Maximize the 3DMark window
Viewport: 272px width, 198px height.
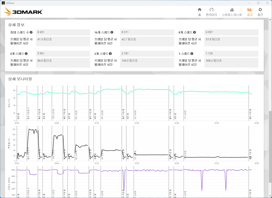[258, 3]
